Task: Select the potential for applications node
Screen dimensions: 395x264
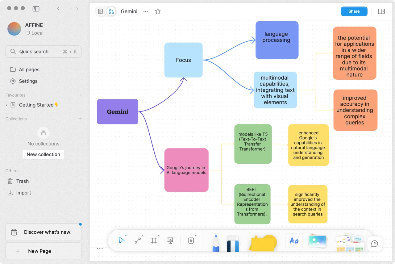Action: point(354,53)
